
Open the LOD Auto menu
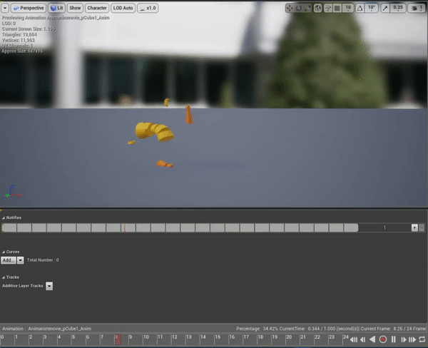(x=123, y=8)
